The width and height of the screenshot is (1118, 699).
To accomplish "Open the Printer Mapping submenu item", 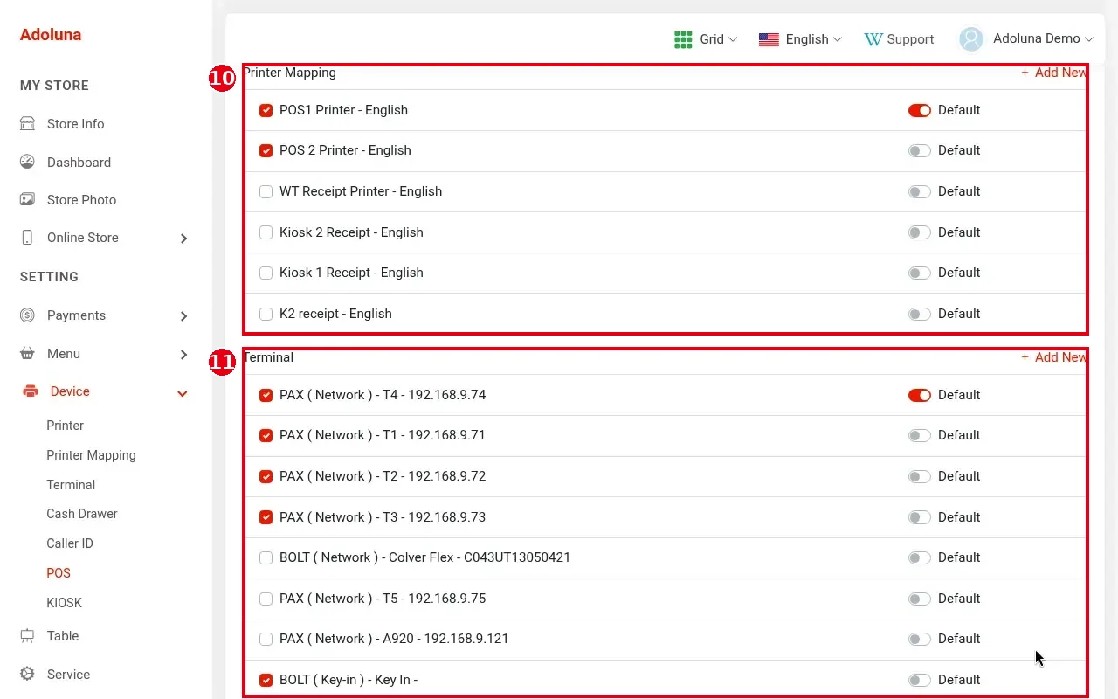I will (x=91, y=455).
